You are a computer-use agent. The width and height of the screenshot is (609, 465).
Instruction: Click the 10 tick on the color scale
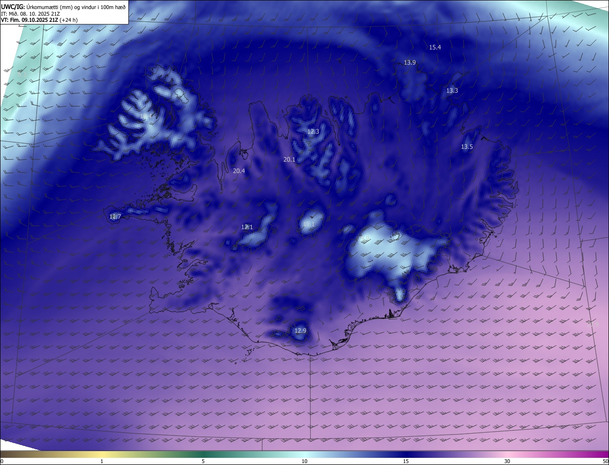304,461
